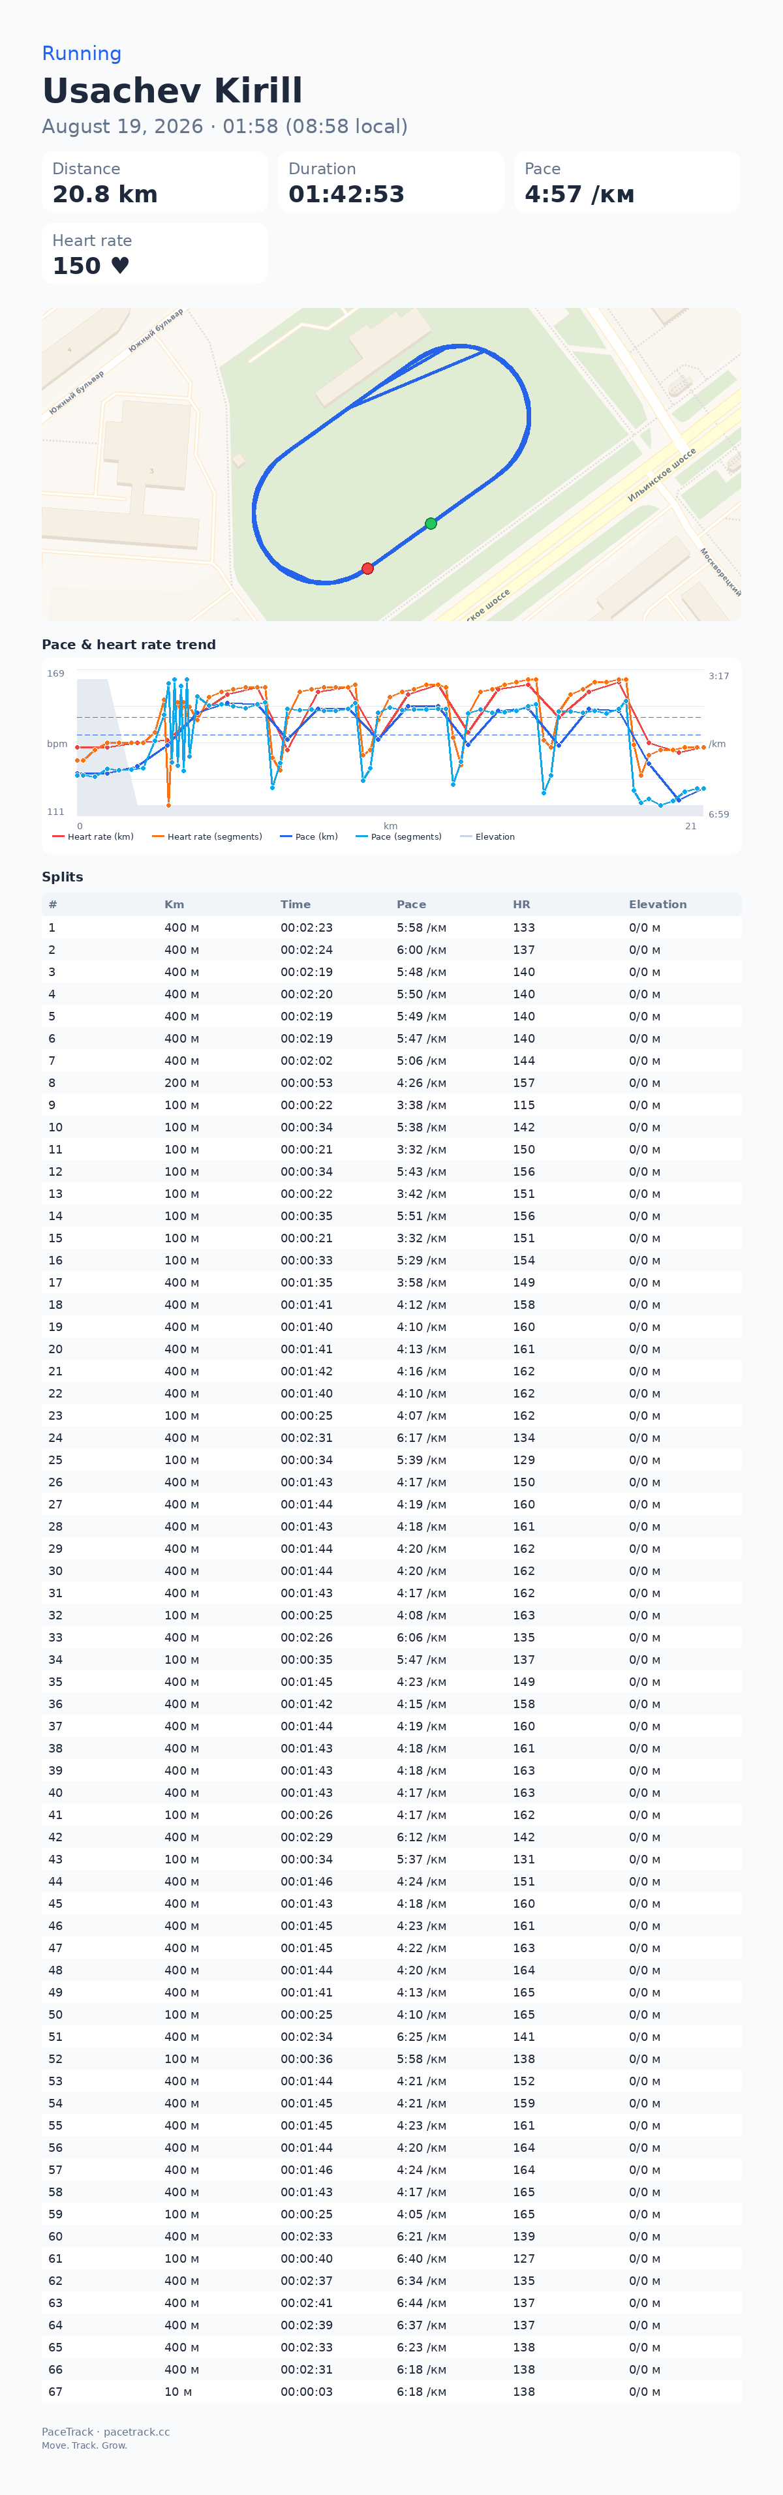Click the heart icon in Heart rate card
The width and height of the screenshot is (783, 2495).
(x=120, y=266)
